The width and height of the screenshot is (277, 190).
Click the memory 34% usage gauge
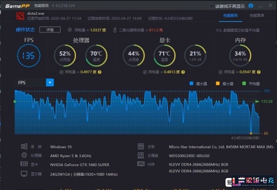click(x=240, y=55)
